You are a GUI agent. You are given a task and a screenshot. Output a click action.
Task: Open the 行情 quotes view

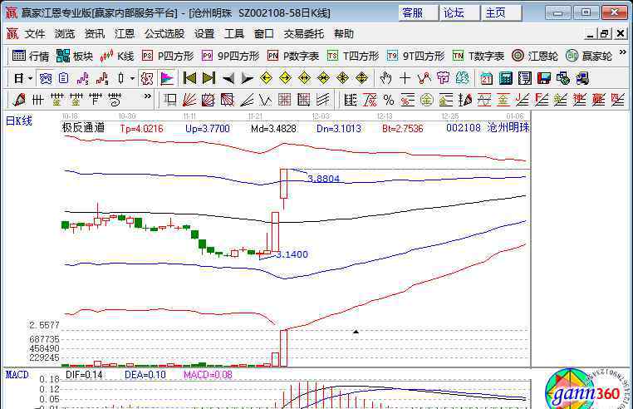[x=30, y=56]
